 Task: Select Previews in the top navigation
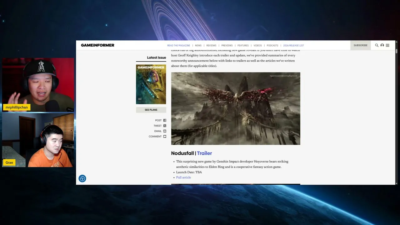pyautogui.click(x=227, y=46)
